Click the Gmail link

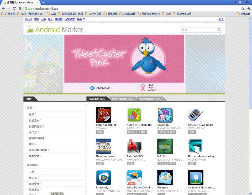tap(28, 19)
